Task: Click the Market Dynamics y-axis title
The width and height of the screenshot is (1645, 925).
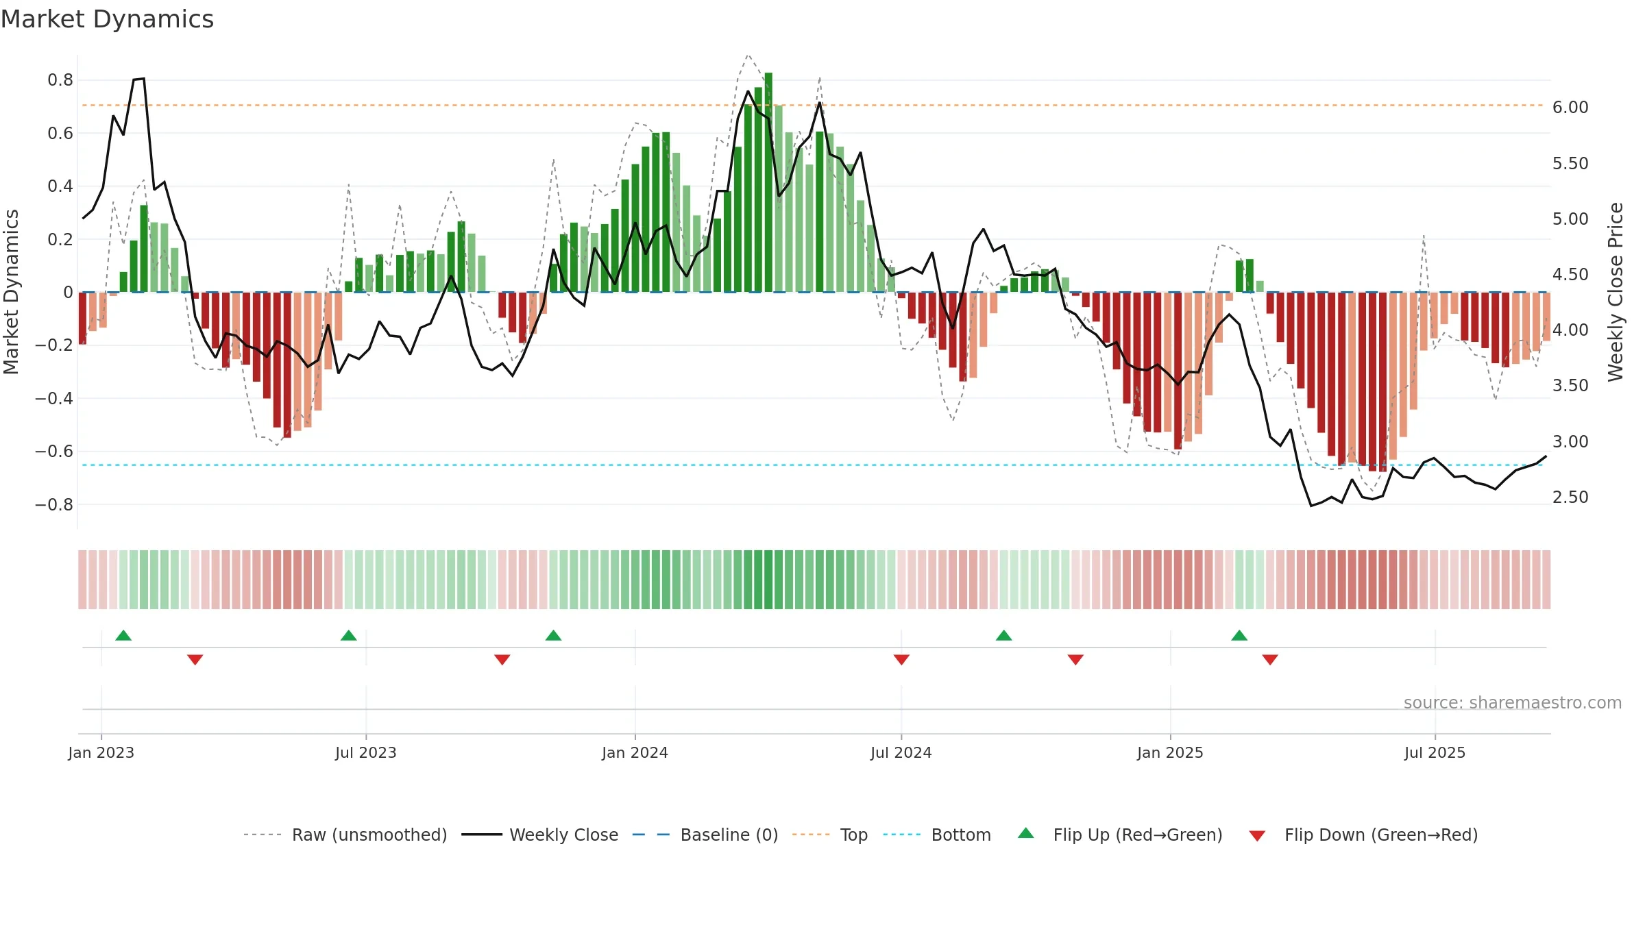Action: pos(11,292)
